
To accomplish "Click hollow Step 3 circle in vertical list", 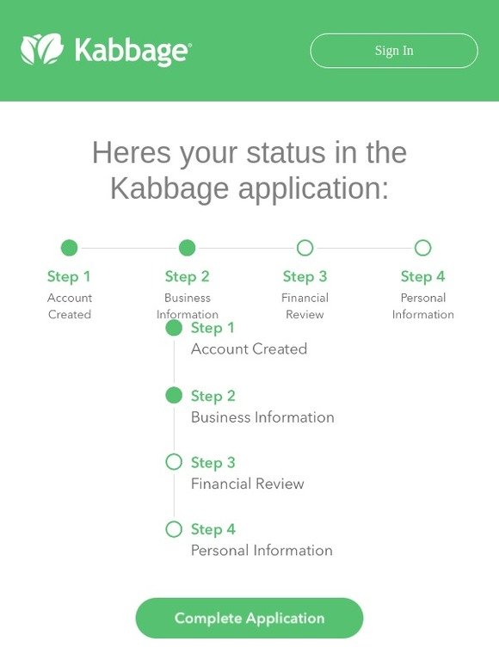I will coord(174,462).
